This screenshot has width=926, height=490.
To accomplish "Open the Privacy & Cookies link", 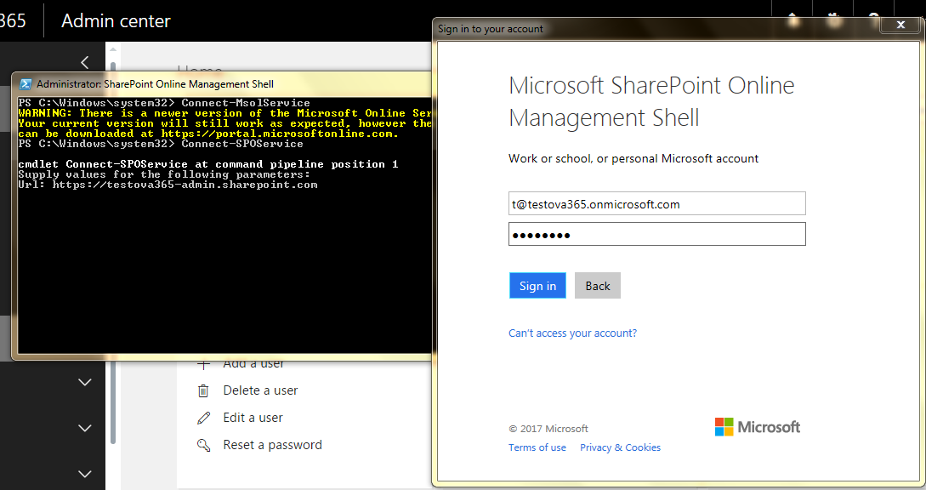I will (620, 447).
